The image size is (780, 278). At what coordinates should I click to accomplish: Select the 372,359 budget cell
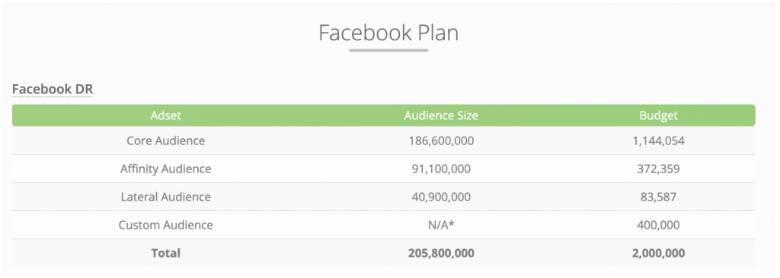pos(659,169)
